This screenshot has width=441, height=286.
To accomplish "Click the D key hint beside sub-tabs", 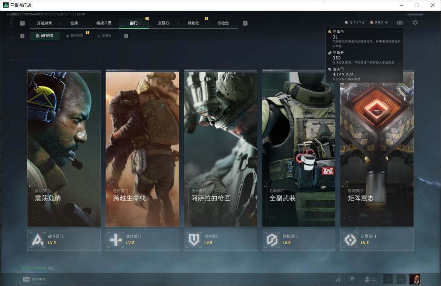I will (x=126, y=36).
